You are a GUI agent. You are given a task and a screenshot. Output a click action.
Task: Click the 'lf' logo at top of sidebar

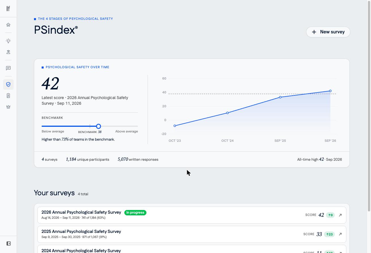(x=8, y=8)
